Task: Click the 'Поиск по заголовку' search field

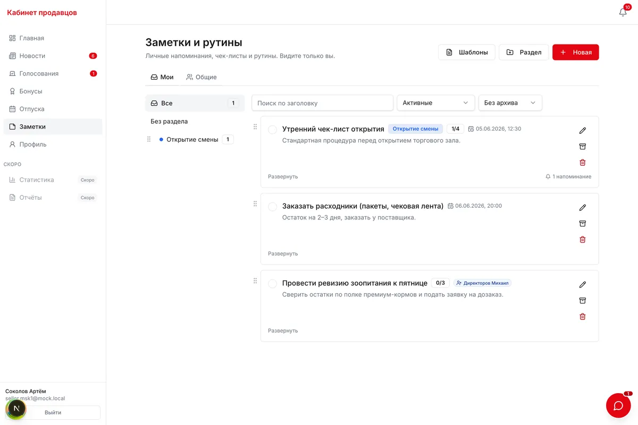Action: coord(322,103)
